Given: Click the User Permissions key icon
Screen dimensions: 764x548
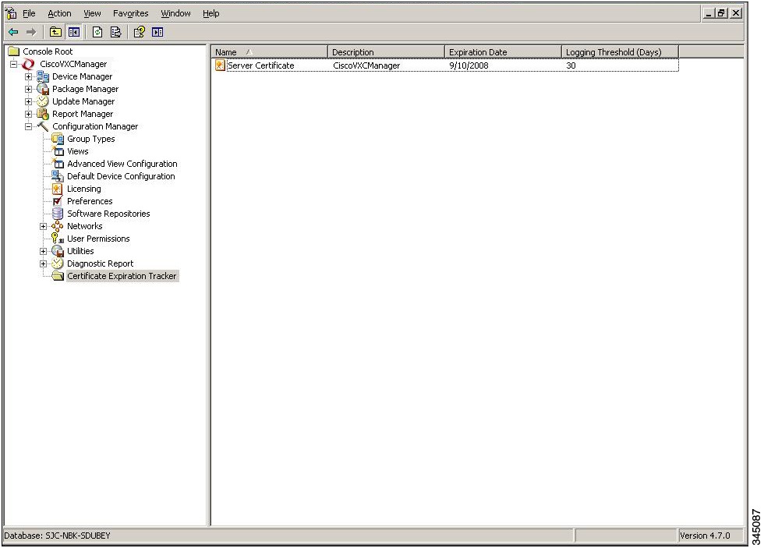Looking at the screenshot, I should click(x=58, y=239).
